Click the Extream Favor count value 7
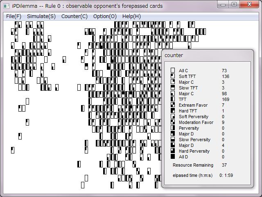 [223, 105]
